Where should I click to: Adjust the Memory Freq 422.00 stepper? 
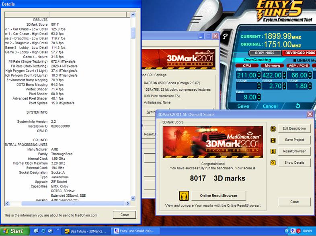284,75
